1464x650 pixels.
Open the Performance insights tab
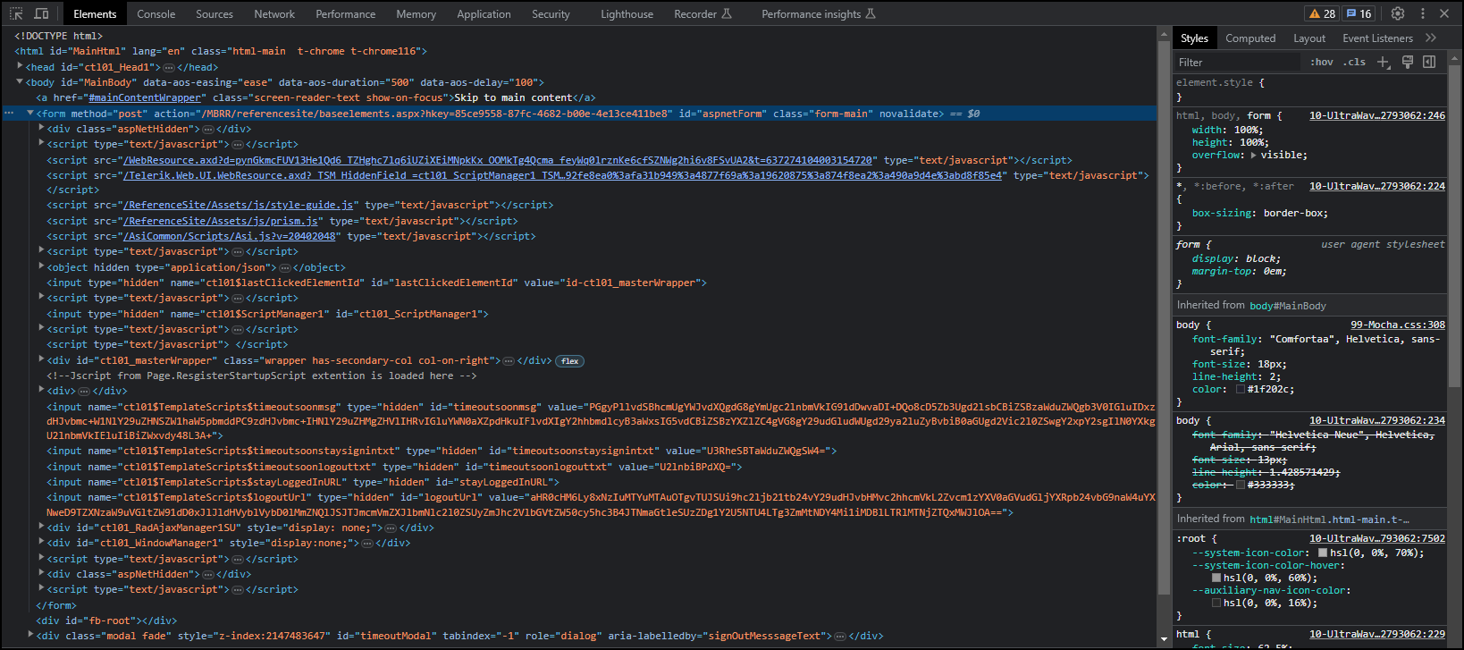click(819, 13)
